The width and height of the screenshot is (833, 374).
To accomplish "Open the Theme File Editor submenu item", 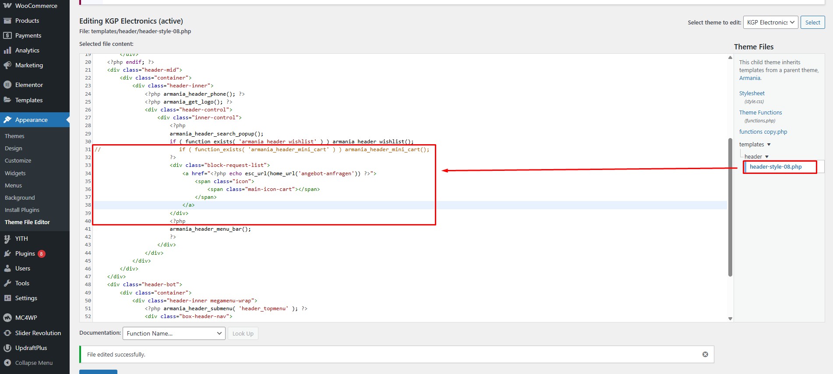I will (x=27, y=222).
